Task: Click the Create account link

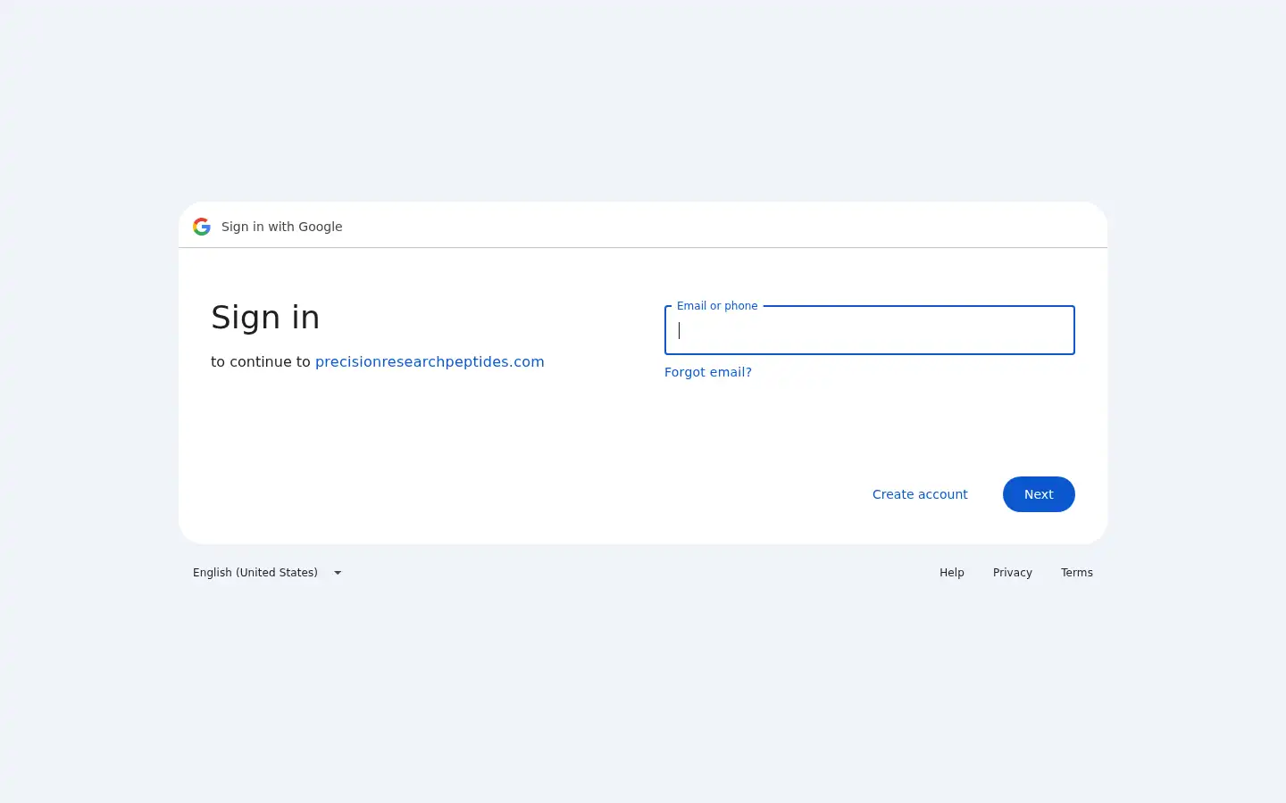Action: pos(920,494)
